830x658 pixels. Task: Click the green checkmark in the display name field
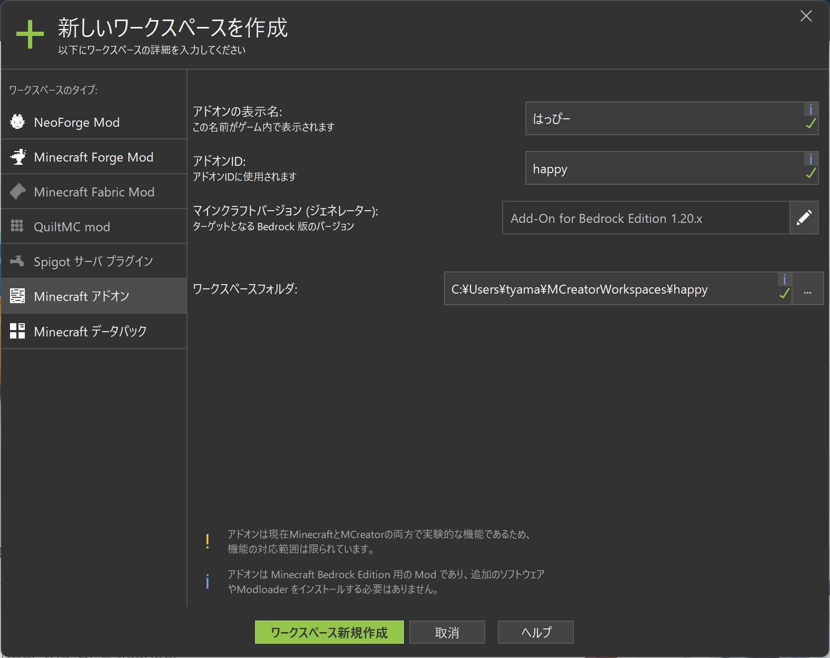(811, 124)
